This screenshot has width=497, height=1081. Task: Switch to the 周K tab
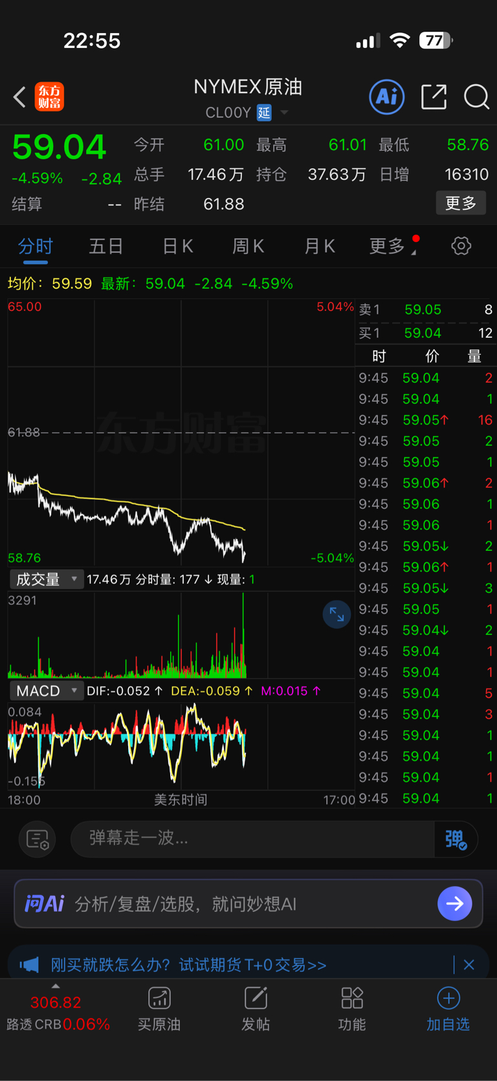point(248,246)
